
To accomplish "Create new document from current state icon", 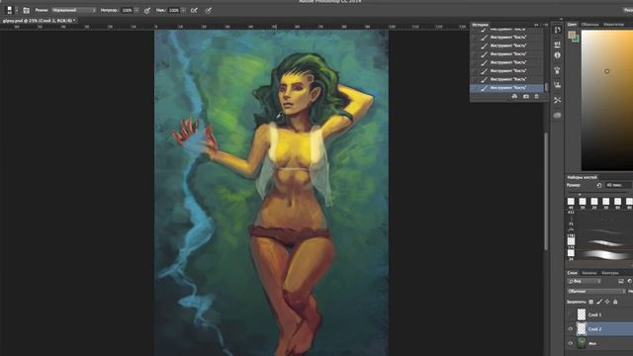I will tap(514, 97).
